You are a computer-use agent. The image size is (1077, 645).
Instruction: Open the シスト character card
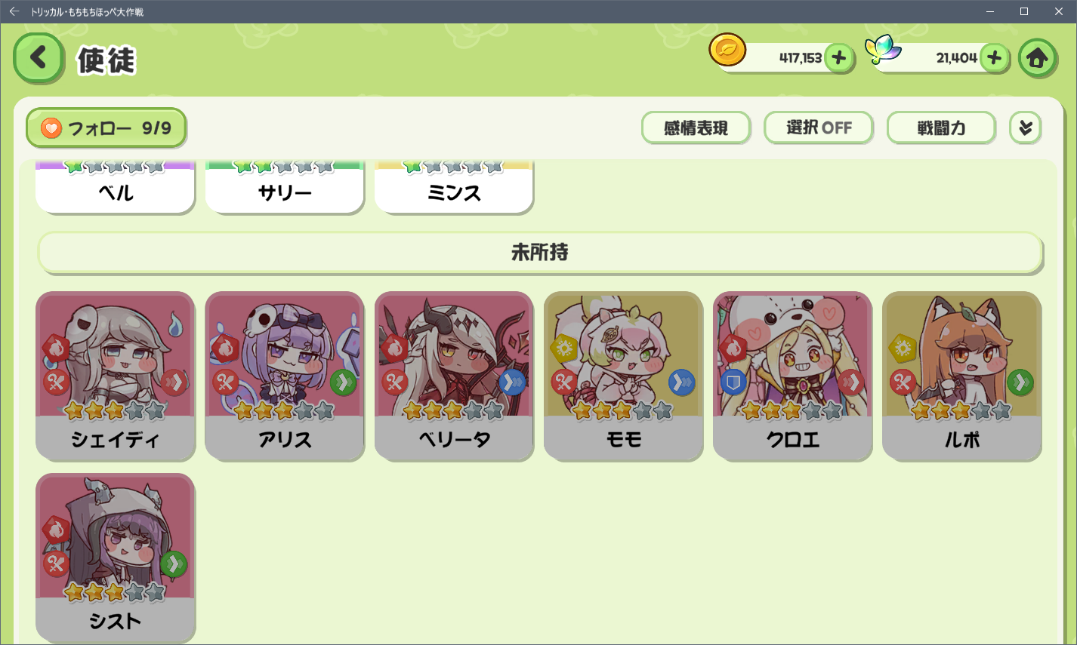[x=116, y=558]
